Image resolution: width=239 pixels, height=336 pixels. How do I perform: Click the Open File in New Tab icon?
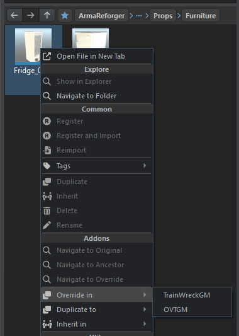(x=47, y=56)
